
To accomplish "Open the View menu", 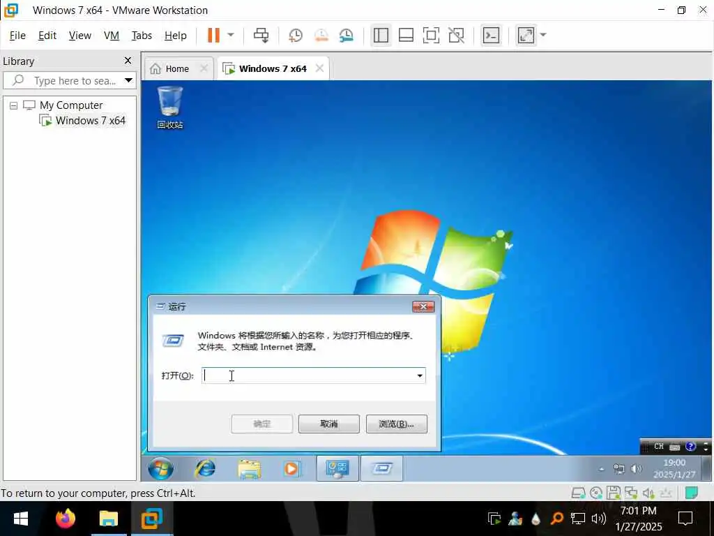I will pyautogui.click(x=80, y=36).
